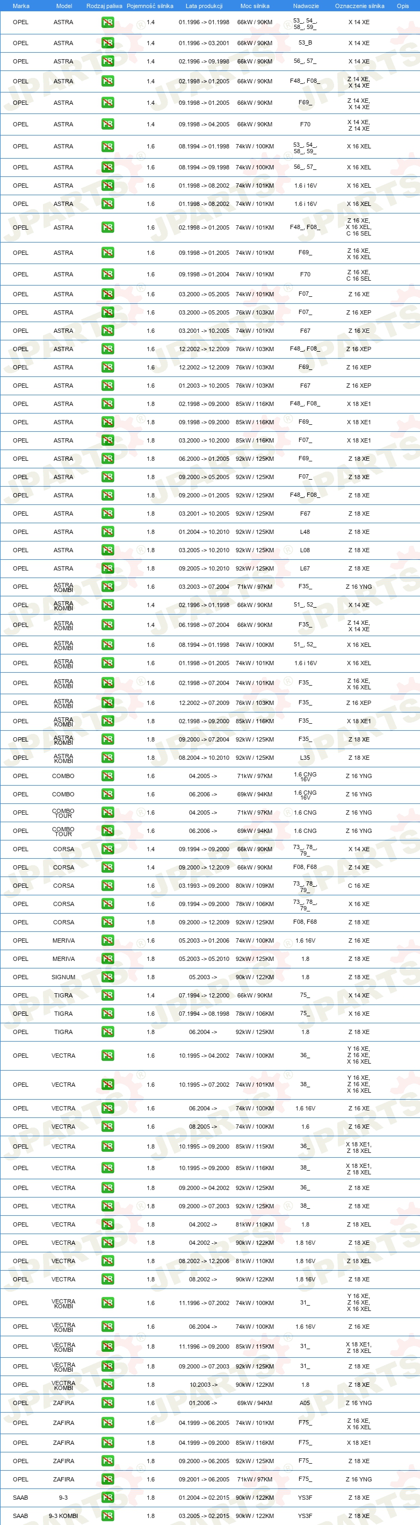
Task: Select the A05 body cell in ZAFIRA row
Action: point(305,1402)
